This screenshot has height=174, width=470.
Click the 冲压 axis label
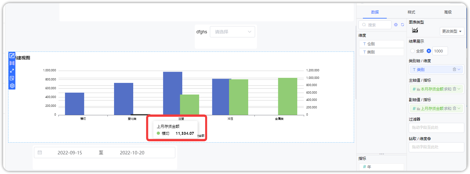[230, 119]
